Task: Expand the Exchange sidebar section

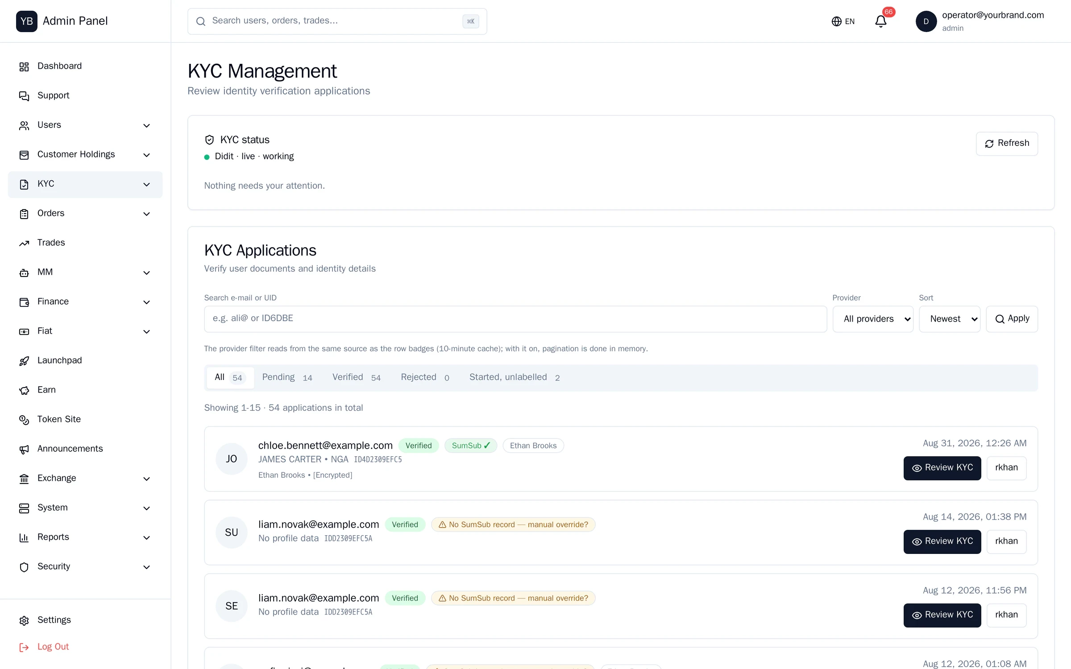Action: click(85, 479)
